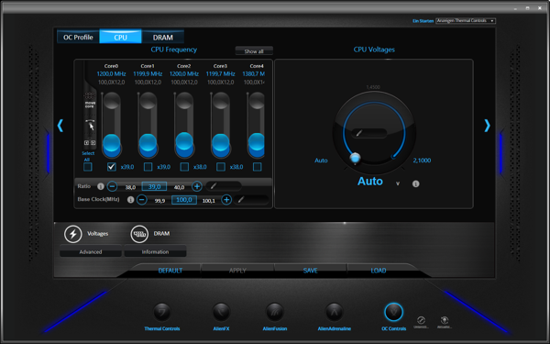This screenshot has width=550, height=344.
Task: Switch to the DRAM tab
Action: point(163,37)
